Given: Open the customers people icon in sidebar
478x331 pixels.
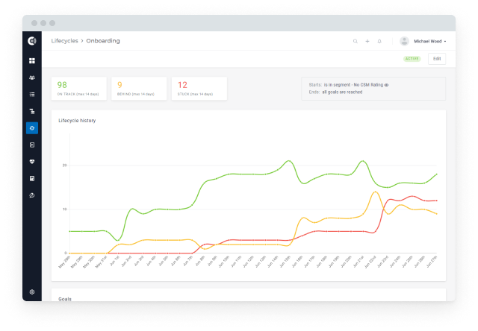Looking at the screenshot, I should point(32,78).
